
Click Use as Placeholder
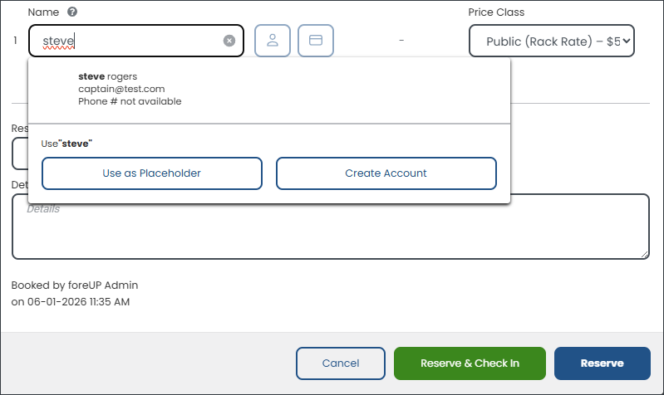tap(152, 173)
